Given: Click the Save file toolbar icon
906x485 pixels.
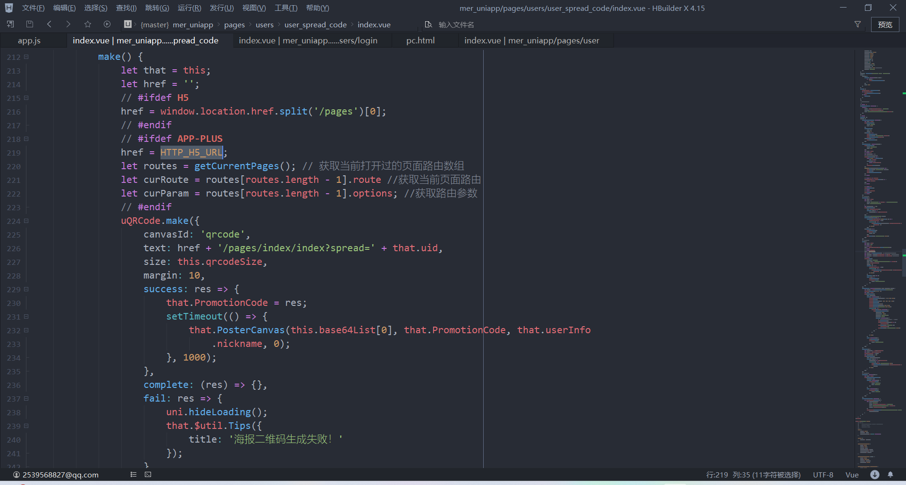Looking at the screenshot, I should tap(30, 24).
